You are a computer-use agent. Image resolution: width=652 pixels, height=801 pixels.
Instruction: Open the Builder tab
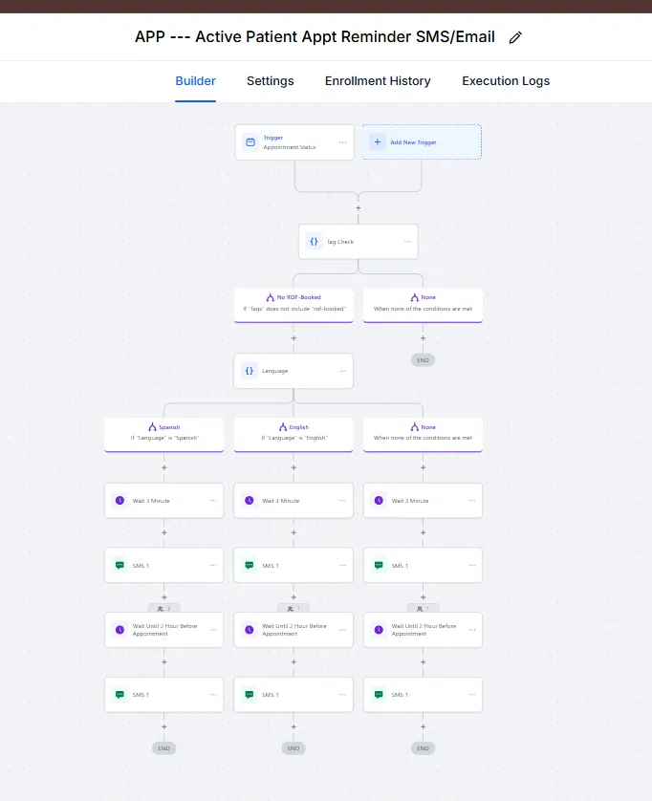point(195,80)
